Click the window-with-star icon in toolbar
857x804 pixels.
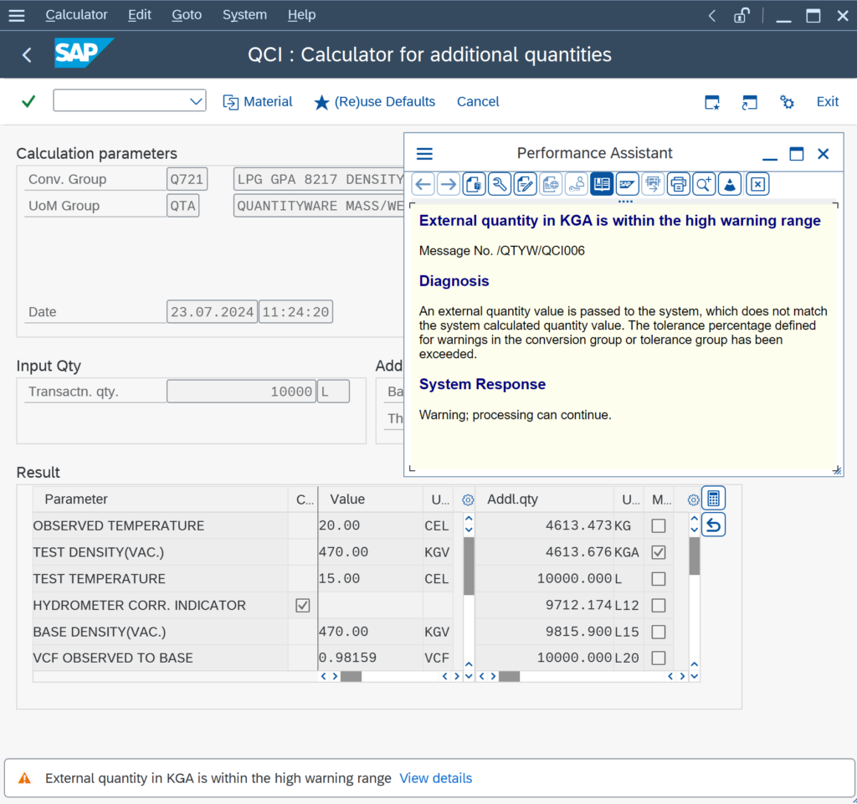(712, 102)
